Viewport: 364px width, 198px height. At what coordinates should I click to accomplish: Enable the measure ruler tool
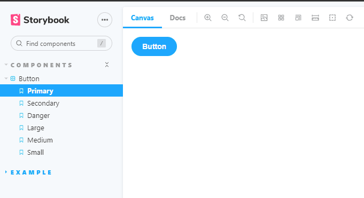(315, 18)
